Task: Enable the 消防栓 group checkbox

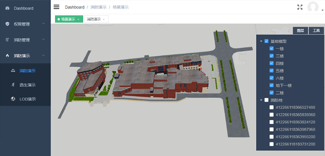Action: (266, 100)
